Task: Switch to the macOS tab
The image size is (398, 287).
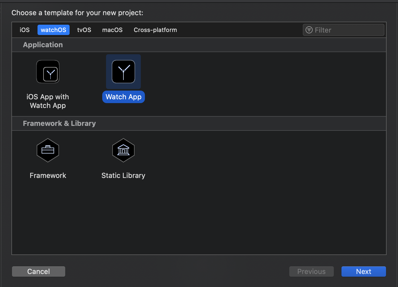Action: 112,30
